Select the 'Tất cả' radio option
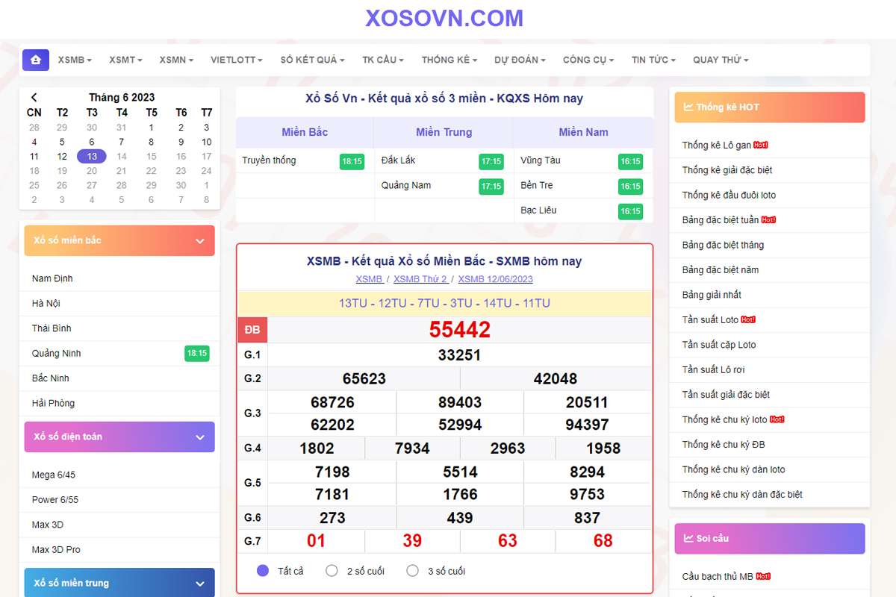The image size is (896, 597). point(263,571)
